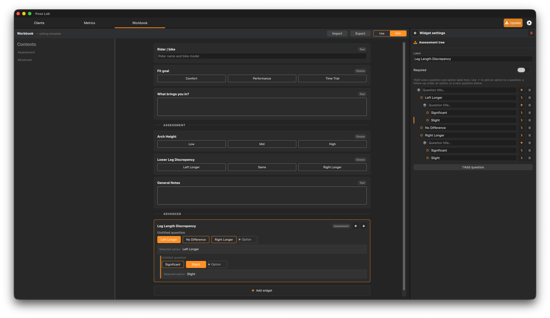Open the Metrics tab
This screenshot has width=550, height=318.
pyautogui.click(x=89, y=23)
